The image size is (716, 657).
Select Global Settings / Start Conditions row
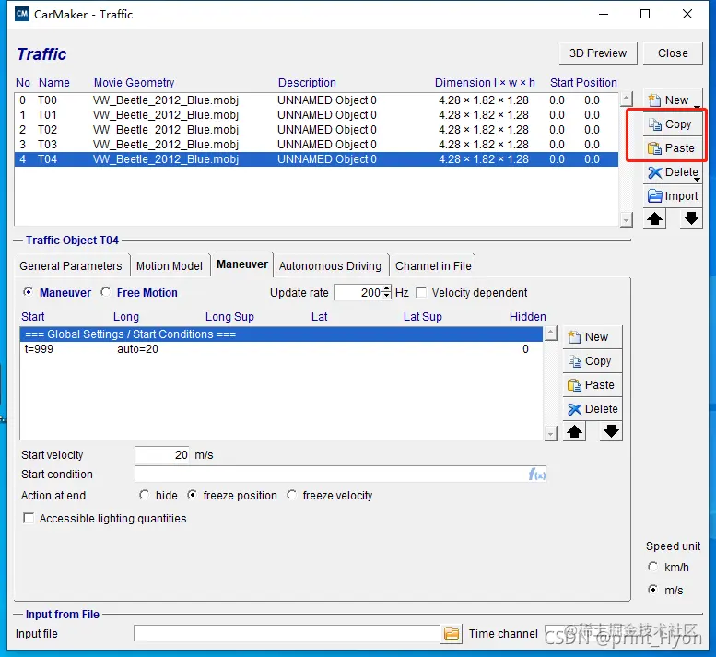[x=281, y=334]
